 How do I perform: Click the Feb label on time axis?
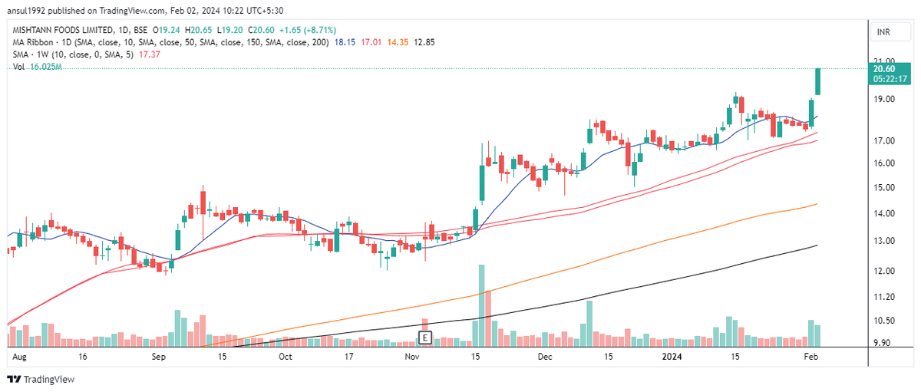(812, 357)
